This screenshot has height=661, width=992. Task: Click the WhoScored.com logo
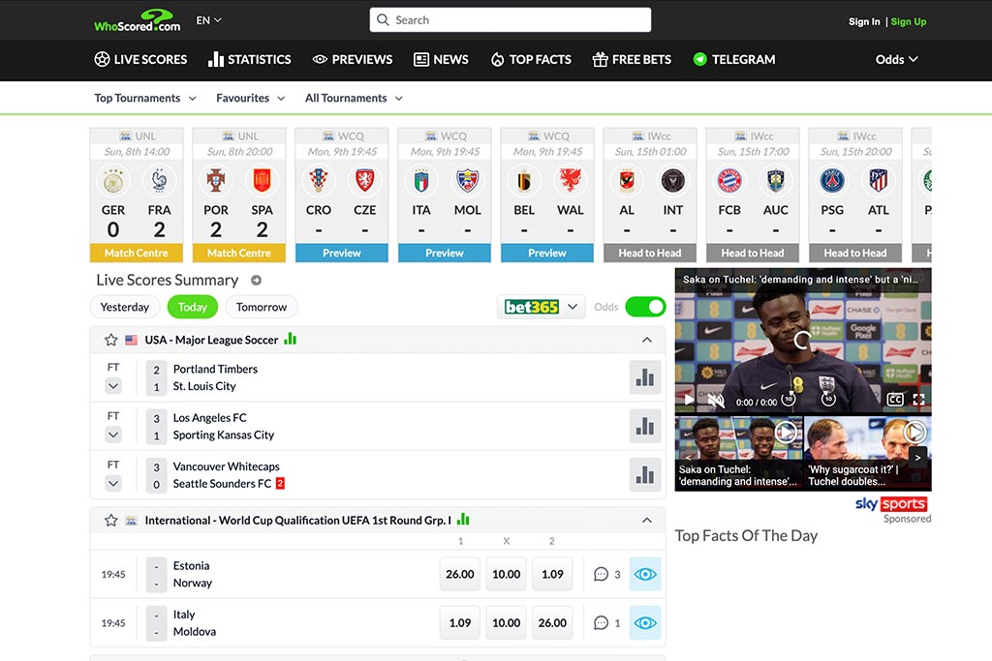[x=138, y=20]
